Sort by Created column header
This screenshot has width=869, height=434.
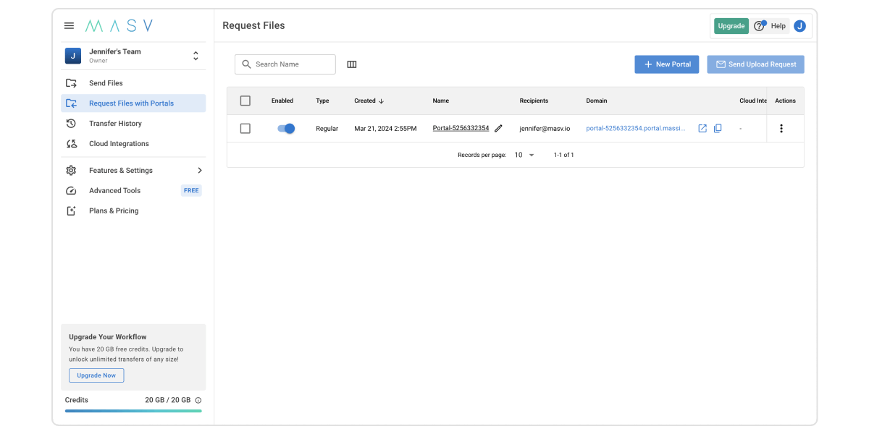[x=369, y=101]
